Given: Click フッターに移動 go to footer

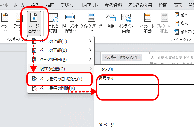Looking at the screenshot, I should click(x=164, y=22).
